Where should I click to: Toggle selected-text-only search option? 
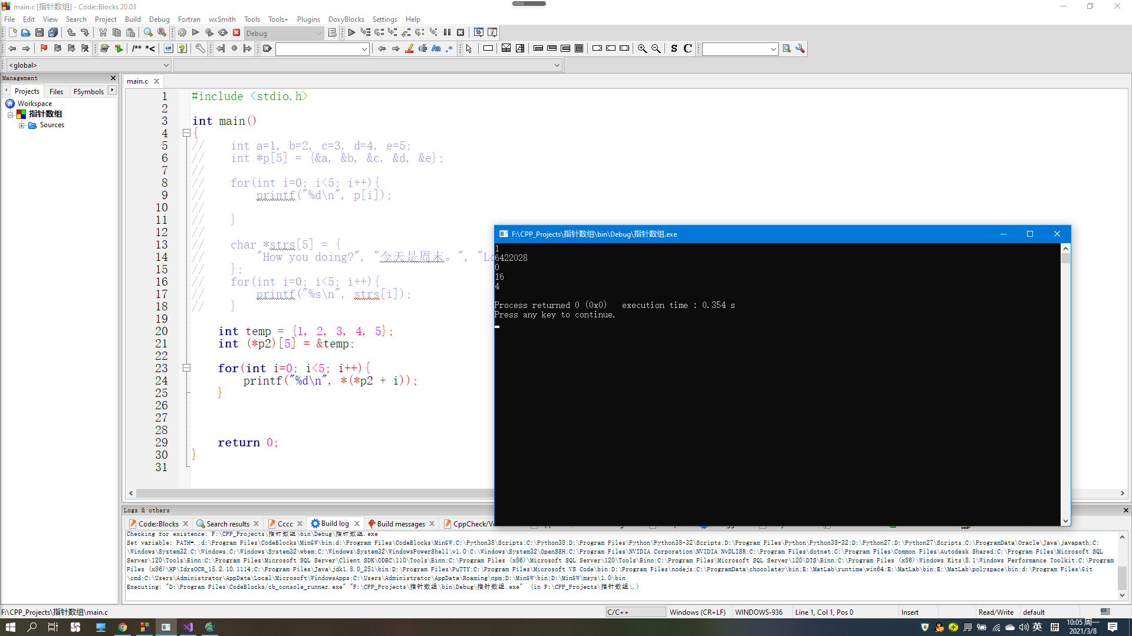423,49
